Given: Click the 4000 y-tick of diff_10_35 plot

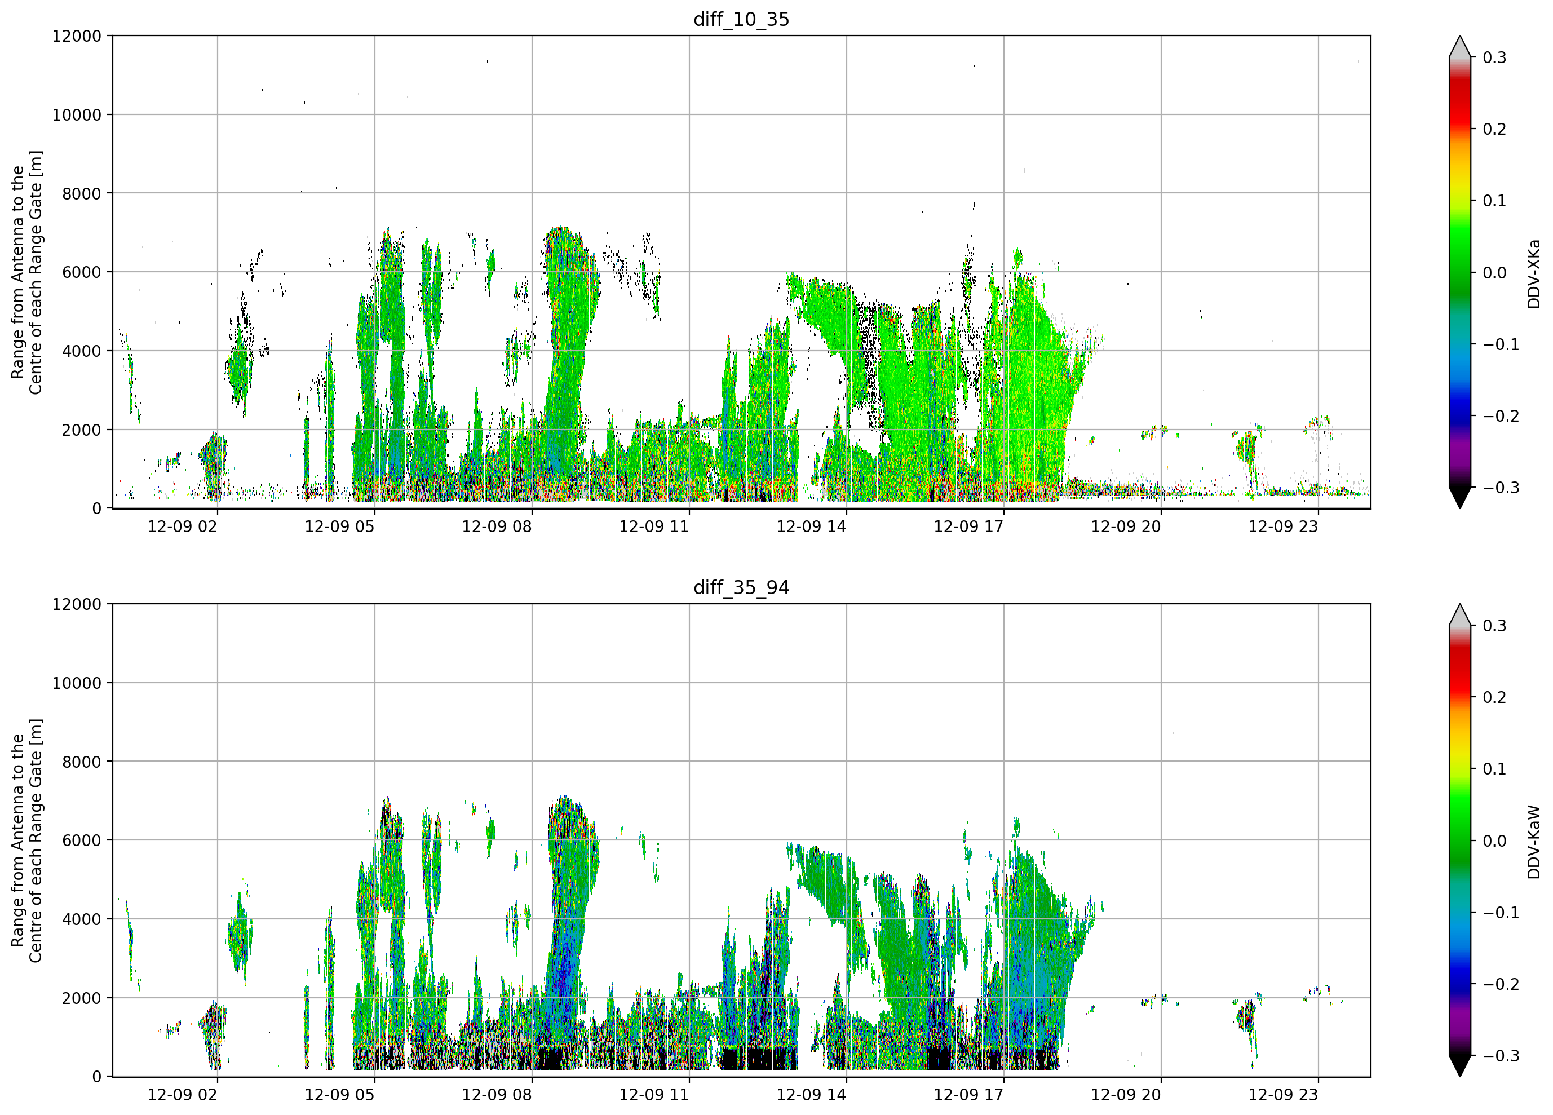Looking at the screenshot, I should click(x=82, y=351).
